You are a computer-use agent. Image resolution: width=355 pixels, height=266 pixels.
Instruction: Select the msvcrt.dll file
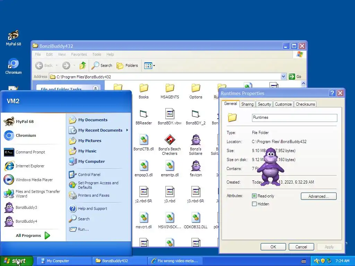pyautogui.click(x=144, y=221)
